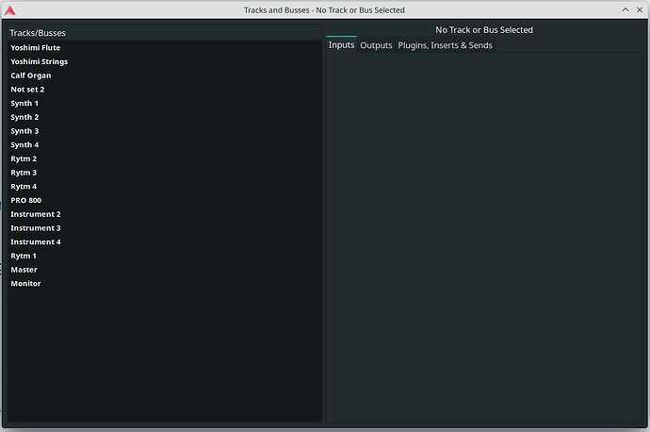Select the Rytm 3 track
Image resolution: width=650 pixels, height=432 pixels.
click(x=165, y=173)
